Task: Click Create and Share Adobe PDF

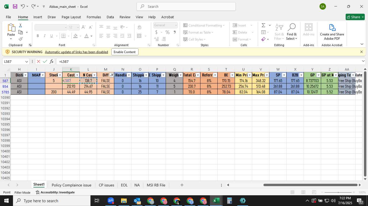Action: [x=332, y=32]
